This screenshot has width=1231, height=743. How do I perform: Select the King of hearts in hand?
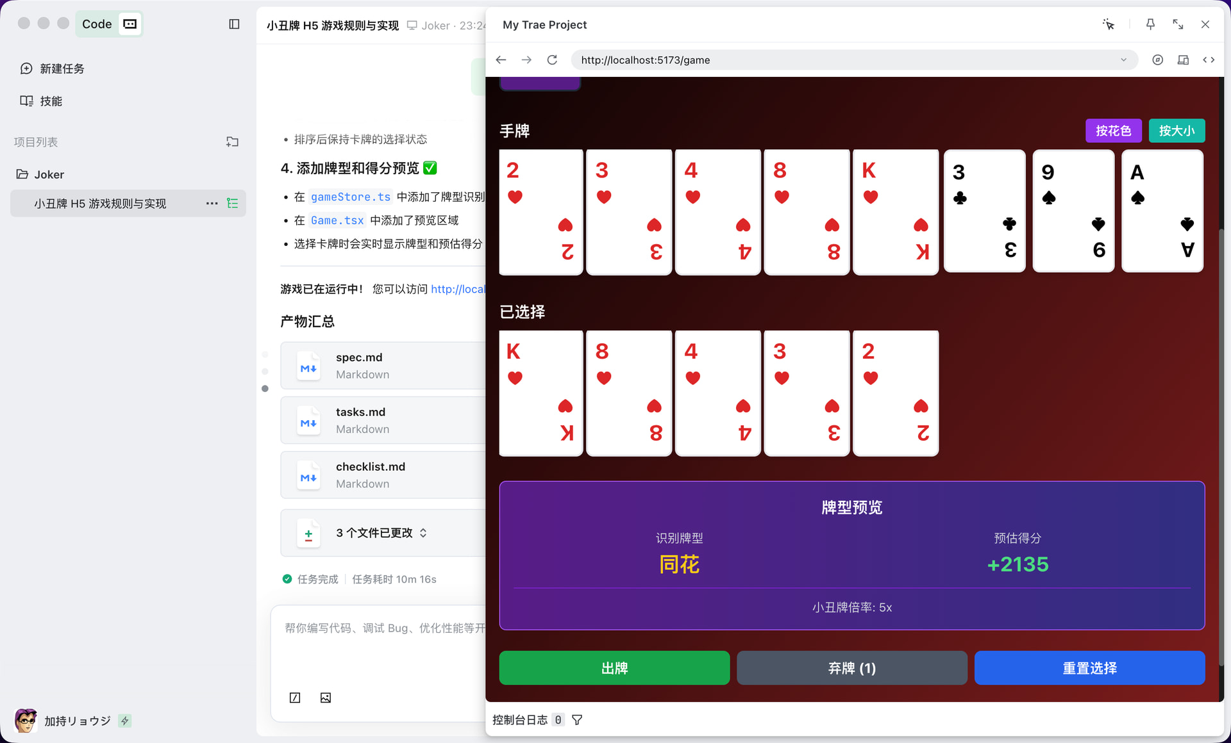pos(896,213)
